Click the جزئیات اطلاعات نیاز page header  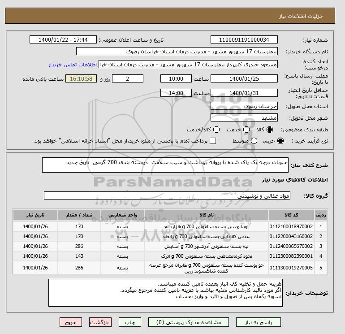(301, 16)
